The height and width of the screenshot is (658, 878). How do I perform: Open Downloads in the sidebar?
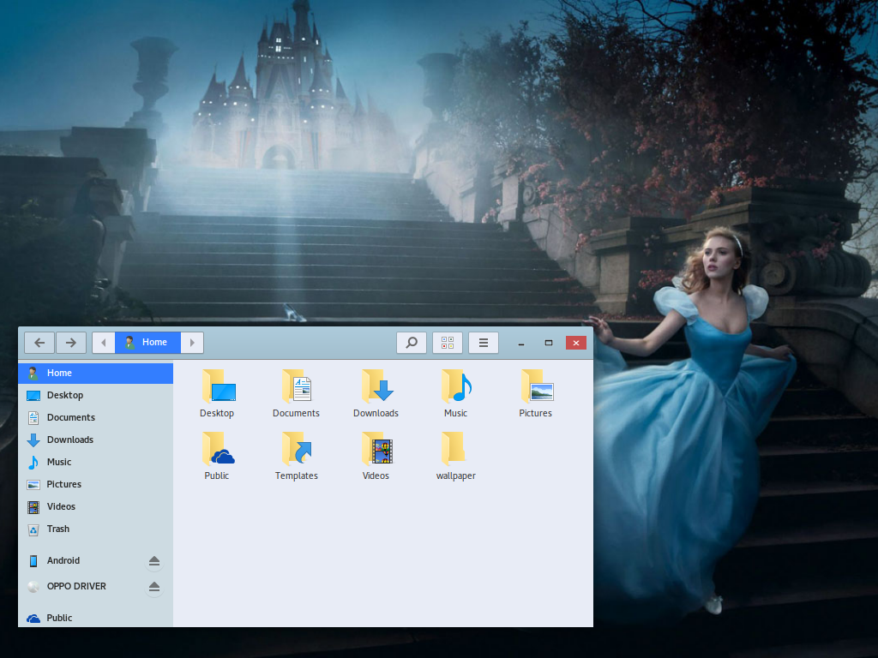point(96,440)
